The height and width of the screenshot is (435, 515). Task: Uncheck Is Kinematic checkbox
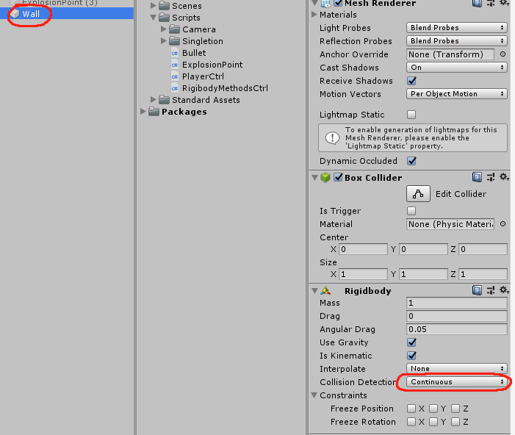[x=411, y=356]
